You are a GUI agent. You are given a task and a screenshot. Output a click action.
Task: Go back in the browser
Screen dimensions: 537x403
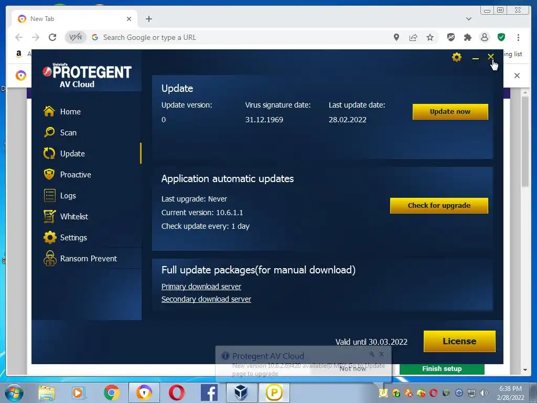(19, 37)
